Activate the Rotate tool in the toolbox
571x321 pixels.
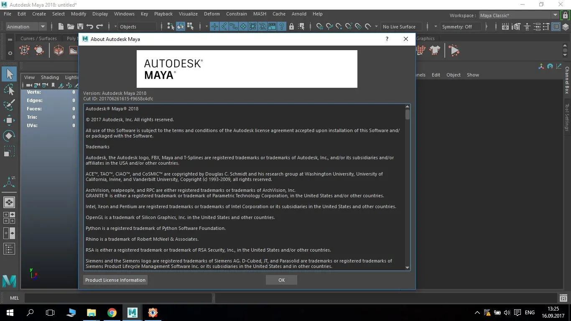[9, 136]
